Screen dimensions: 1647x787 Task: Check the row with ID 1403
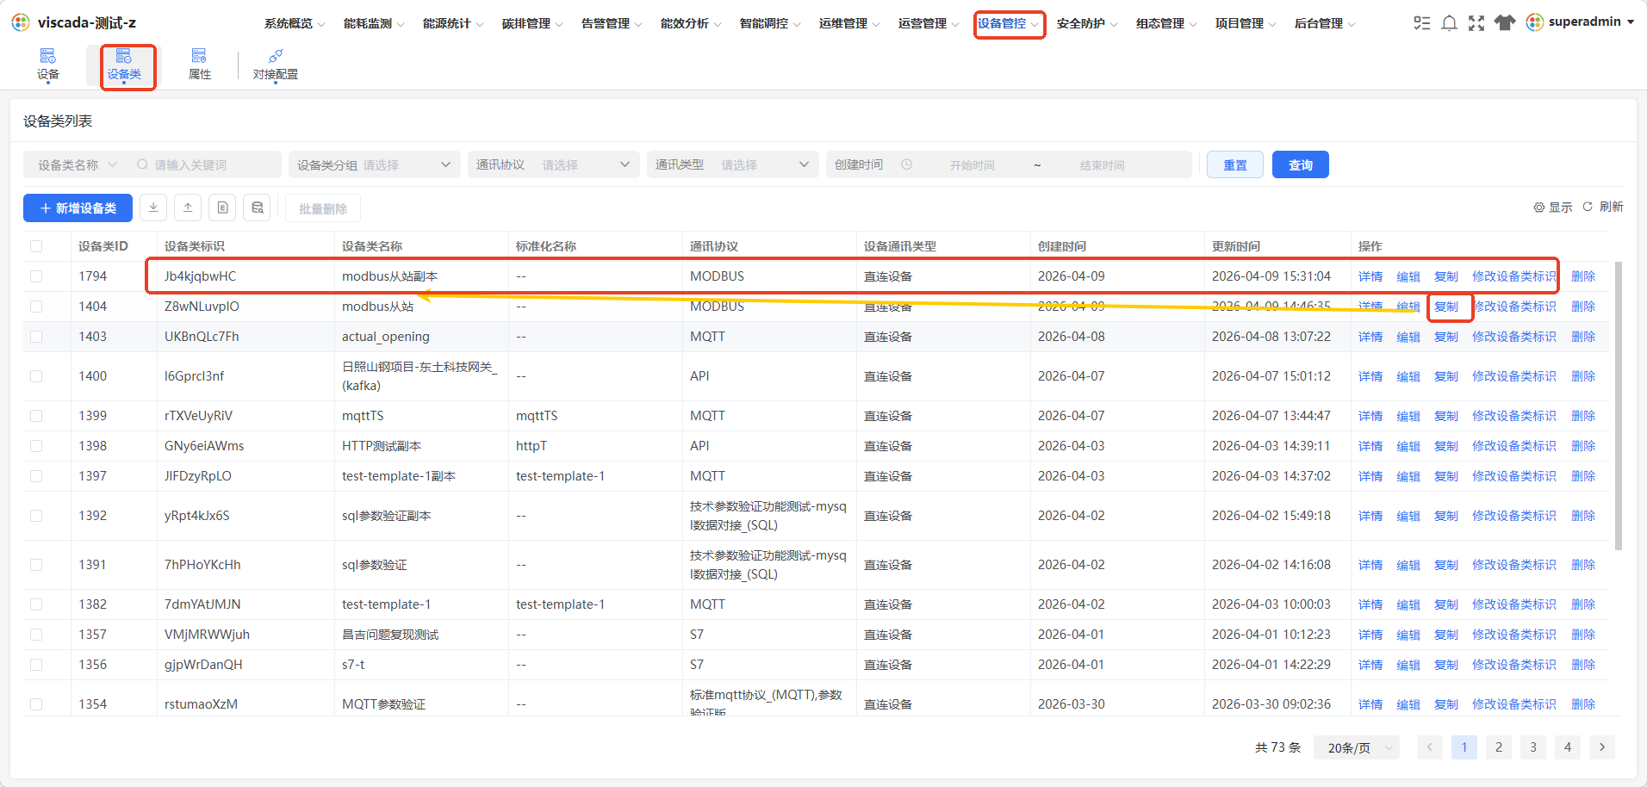[x=36, y=337]
